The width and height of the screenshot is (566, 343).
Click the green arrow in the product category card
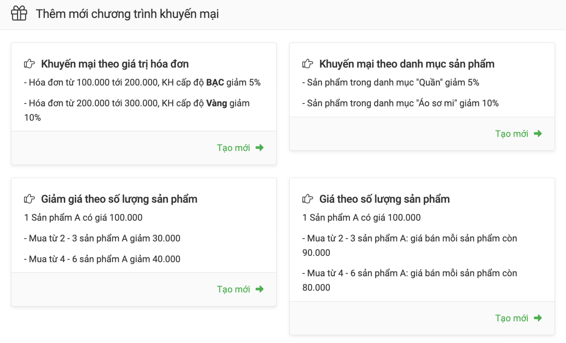[x=538, y=134]
